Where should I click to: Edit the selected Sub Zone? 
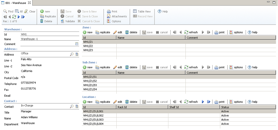[118, 67]
